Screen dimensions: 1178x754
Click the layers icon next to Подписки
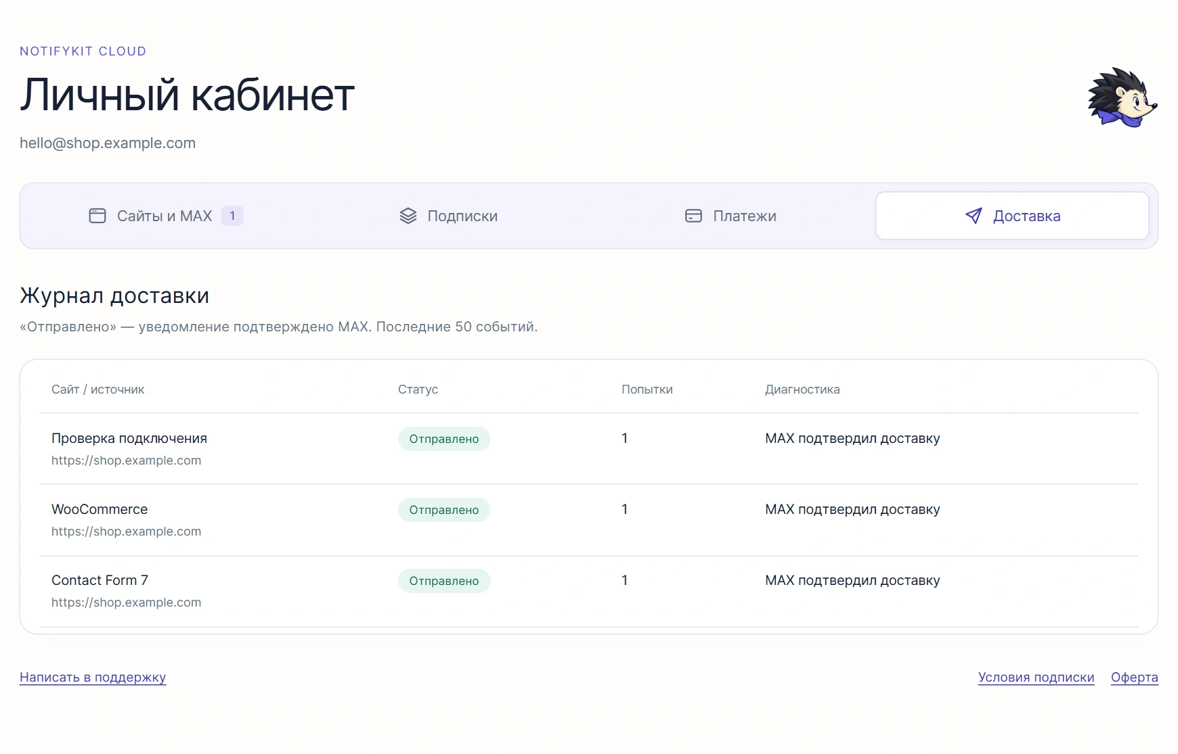coord(408,216)
